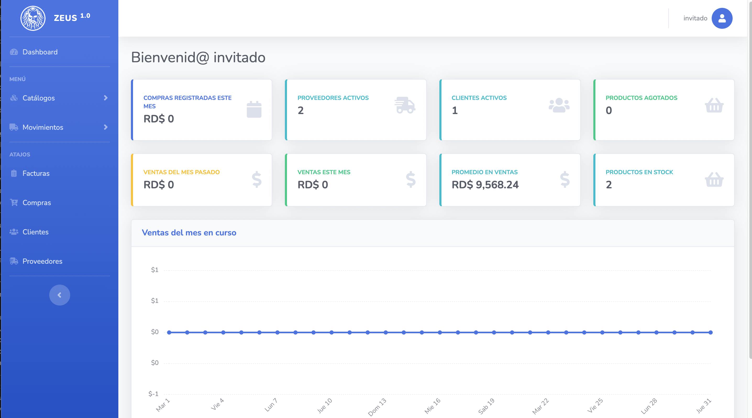Viewport: 752px width, 418px height.
Task: Collapse the sidebar with the round arrow button
Action: pos(59,295)
